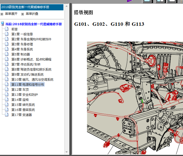183x156 pixels.
Task: Open 第7章 传动系统/车桥
Action: click(26, 64)
